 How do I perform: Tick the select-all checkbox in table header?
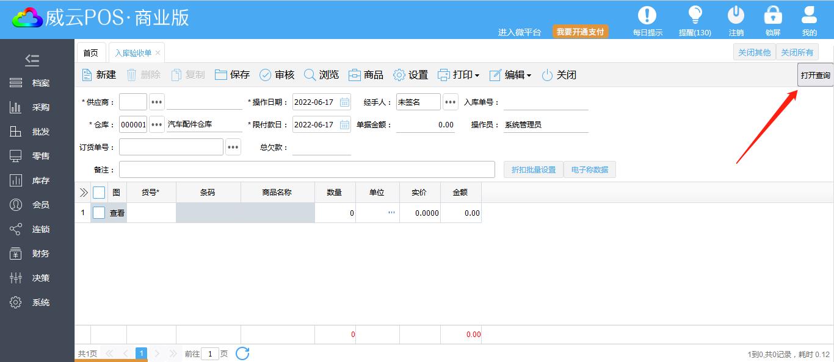pyautogui.click(x=99, y=193)
